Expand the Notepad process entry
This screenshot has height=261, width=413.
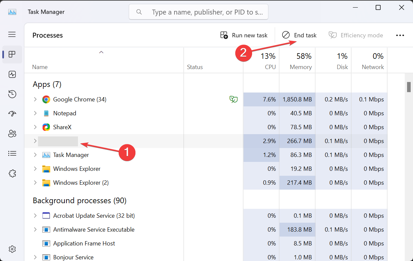pyautogui.click(x=35, y=113)
